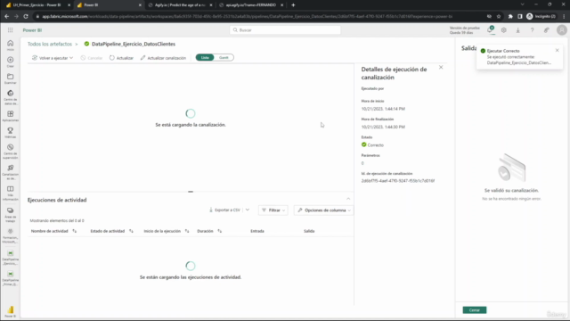The height and width of the screenshot is (321, 570).
Task: Click the Buscar search field
Action: (x=285, y=30)
